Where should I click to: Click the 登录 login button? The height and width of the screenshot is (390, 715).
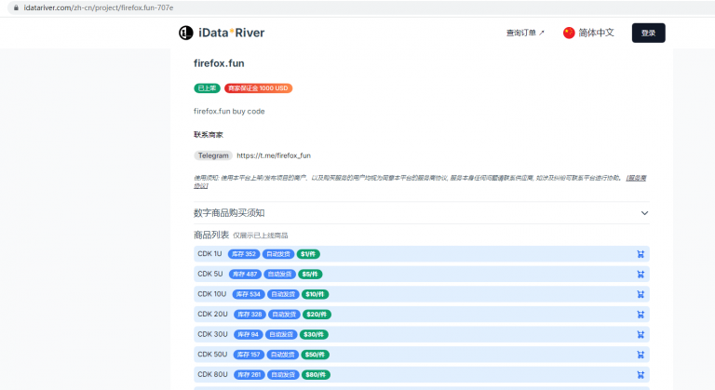(x=648, y=33)
